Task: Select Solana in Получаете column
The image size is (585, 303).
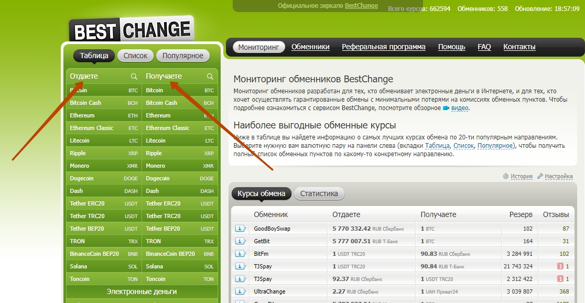Action: pyautogui.click(x=180, y=266)
